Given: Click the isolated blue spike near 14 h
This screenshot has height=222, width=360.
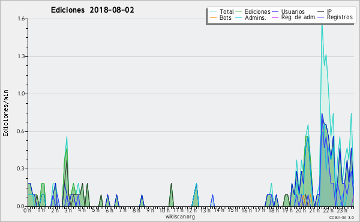Looking at the screenshot, I should pos(212,200).
